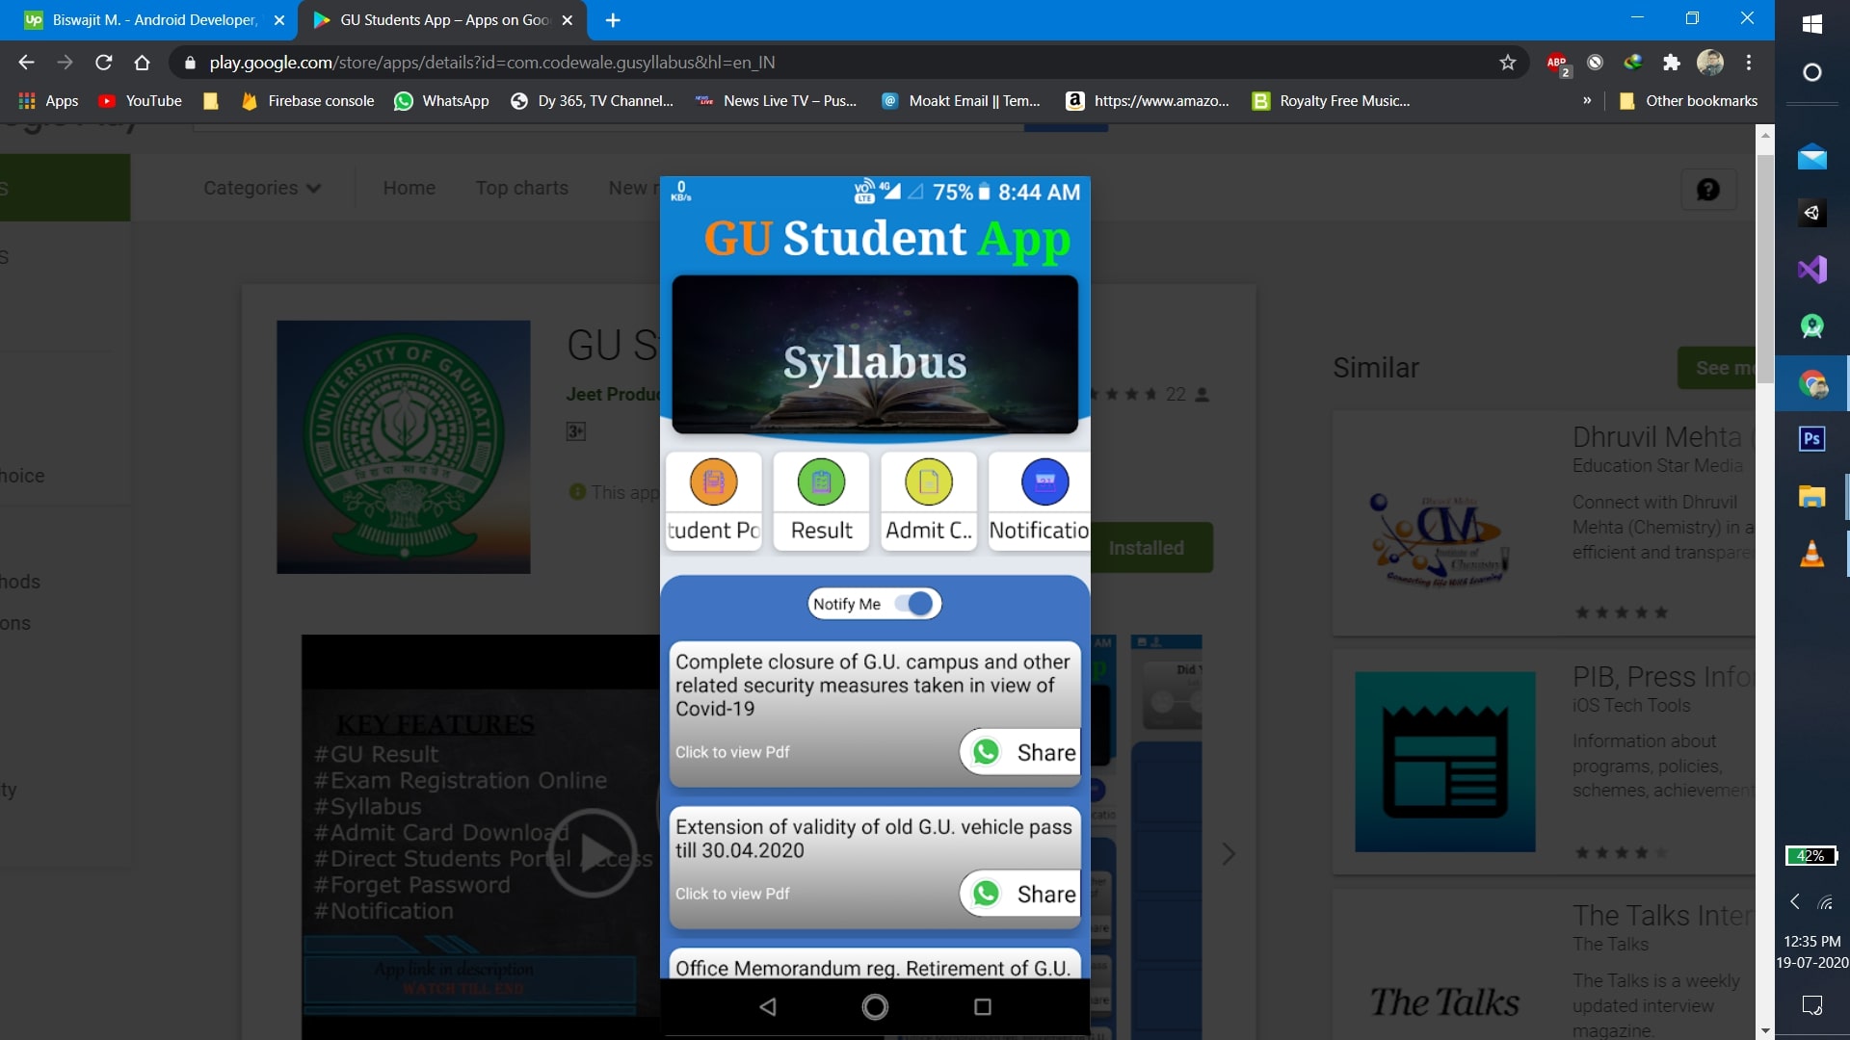Expand the Categories dropdown

click(x=261, y=188)
